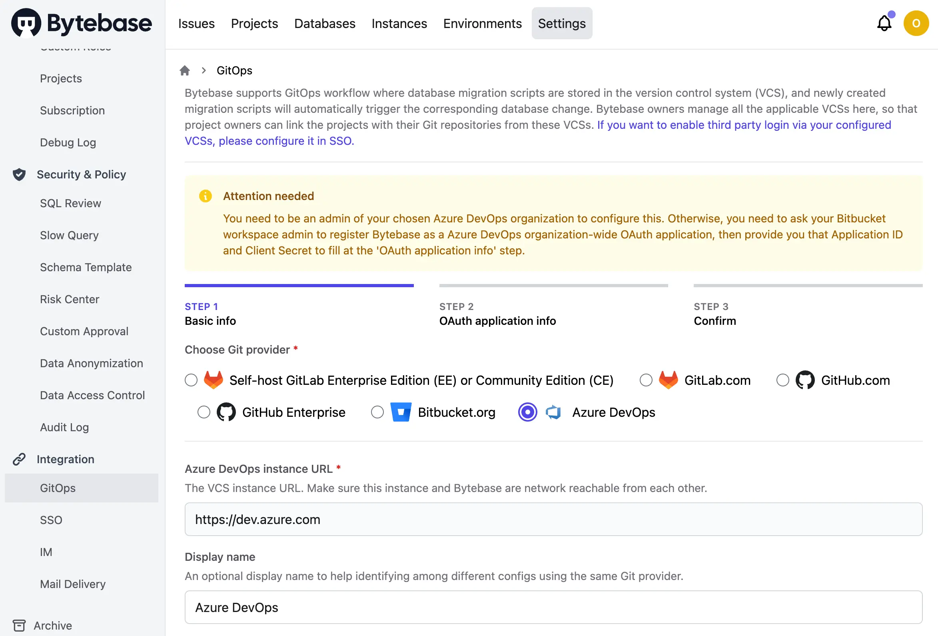938x636 pixels.
Task: Click the GitLab.com fox logo
Action: tap(669, 380)
